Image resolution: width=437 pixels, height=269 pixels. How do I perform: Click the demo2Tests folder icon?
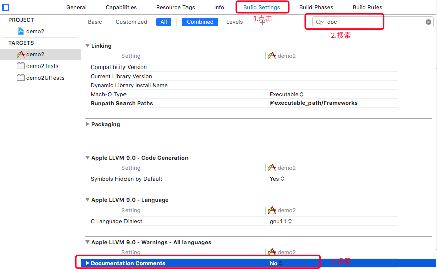click(21, 66)
